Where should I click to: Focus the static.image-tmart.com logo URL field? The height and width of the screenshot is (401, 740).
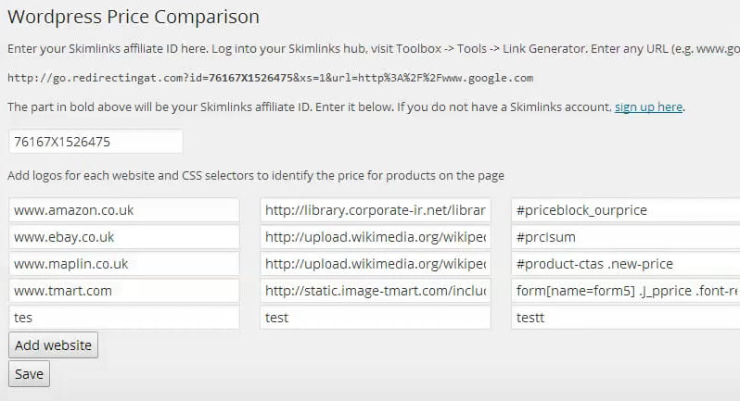(375, 291)
